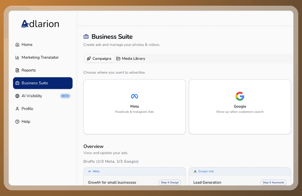
Task: Click the Reports document icon
Action: click(x=17, y=70)
